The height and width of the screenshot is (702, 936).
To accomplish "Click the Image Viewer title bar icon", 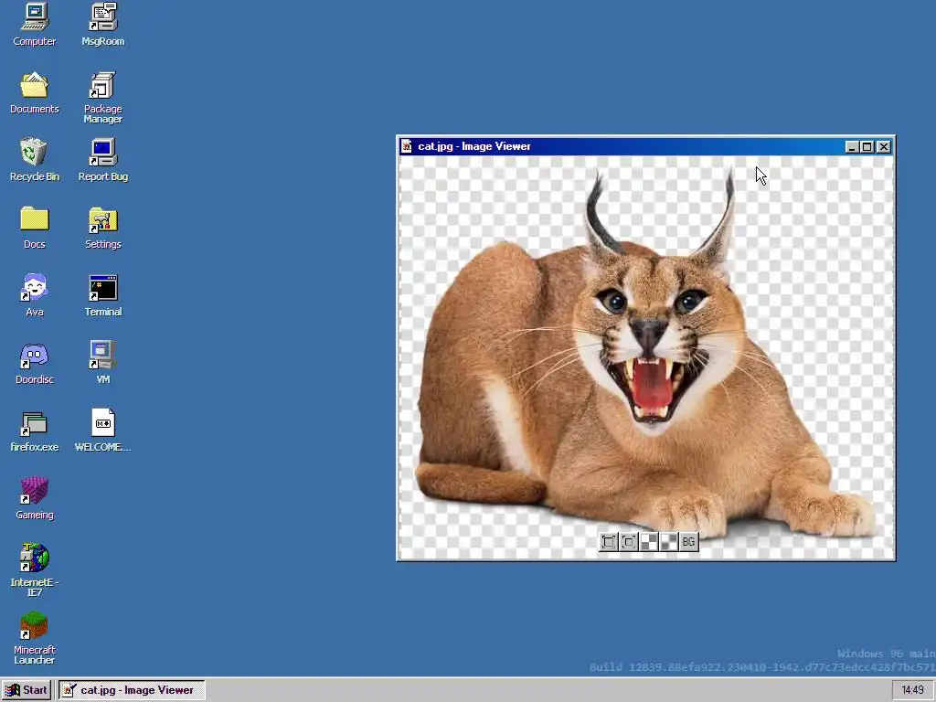I will click(x=407, y=146).
